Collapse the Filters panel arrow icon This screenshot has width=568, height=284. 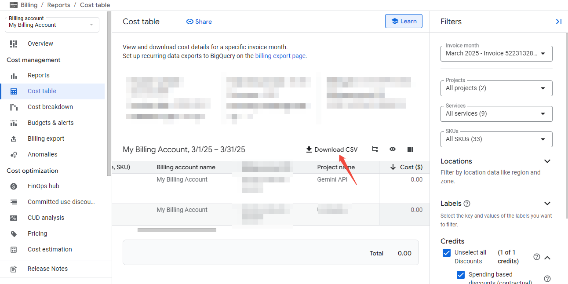coord(558,22)
